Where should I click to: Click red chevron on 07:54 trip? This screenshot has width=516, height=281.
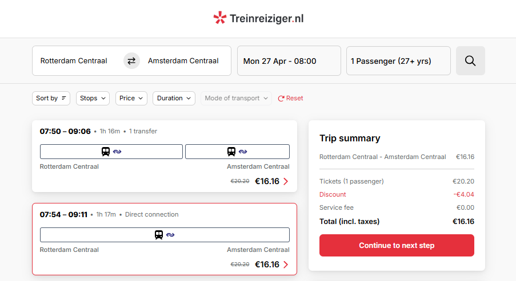pos(286,264)
